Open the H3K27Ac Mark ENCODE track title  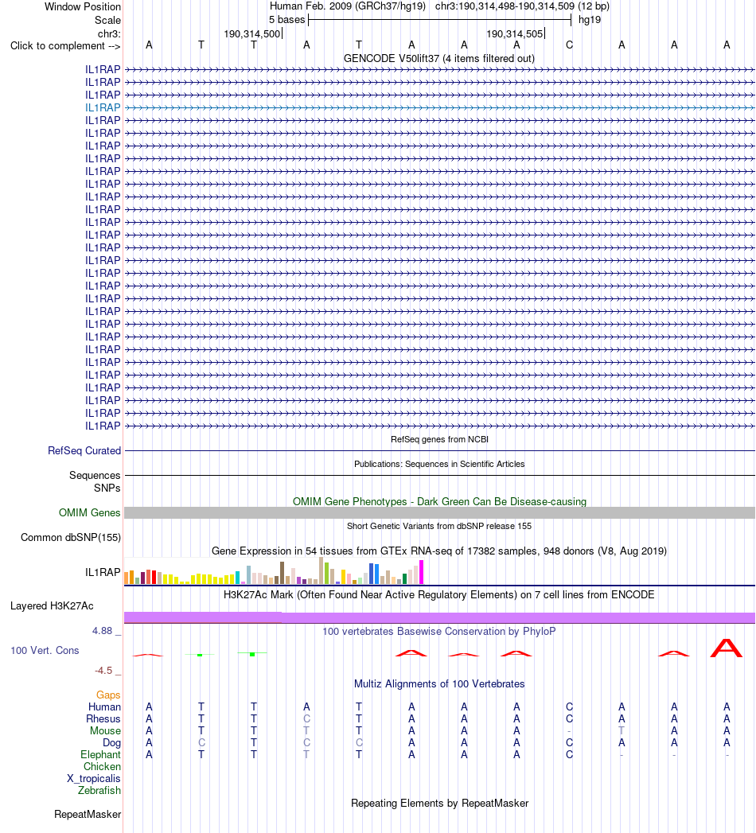point(438,594)
